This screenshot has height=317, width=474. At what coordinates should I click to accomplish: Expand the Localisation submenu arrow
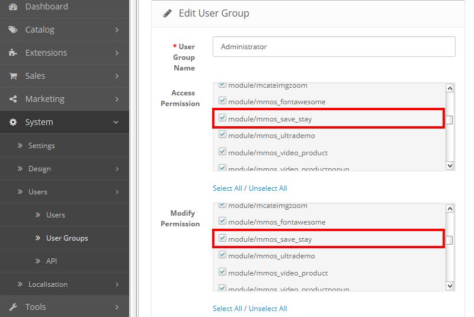[x=117, y=284]
